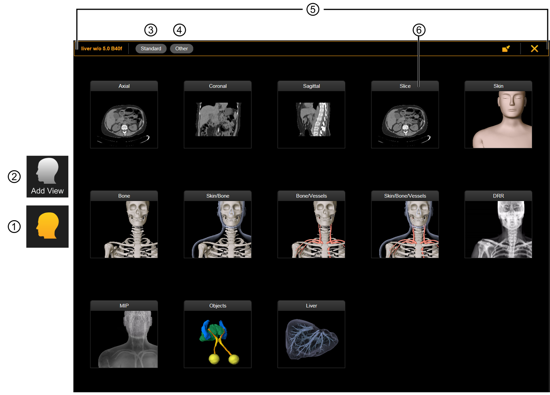The width and height of the screenshot is (550, 395).
Task: Select the Sagittal view thumbnail
Action: point(311,114)
